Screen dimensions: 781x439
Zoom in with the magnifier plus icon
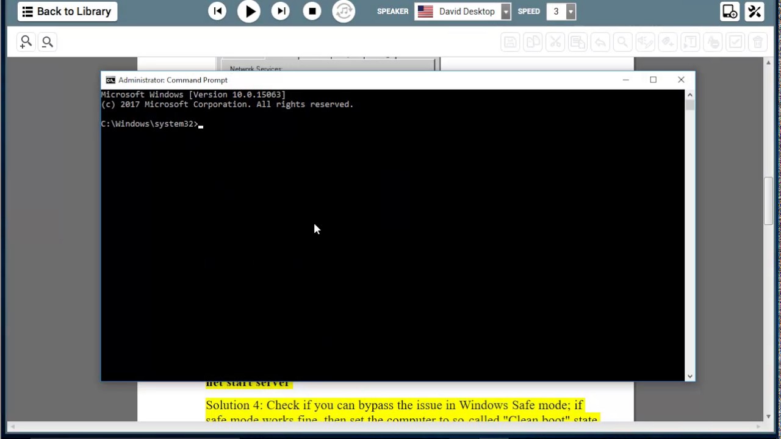pos(26,41)
